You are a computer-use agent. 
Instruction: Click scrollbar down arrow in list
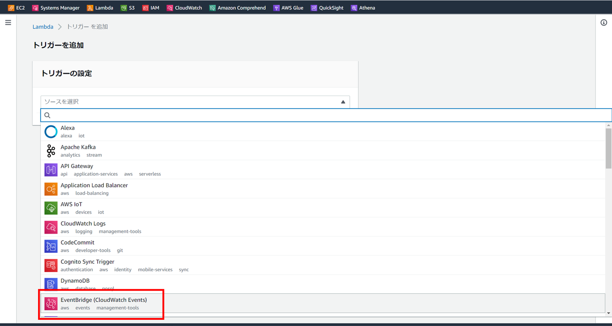pyautogui.click(x=608, y=313)
